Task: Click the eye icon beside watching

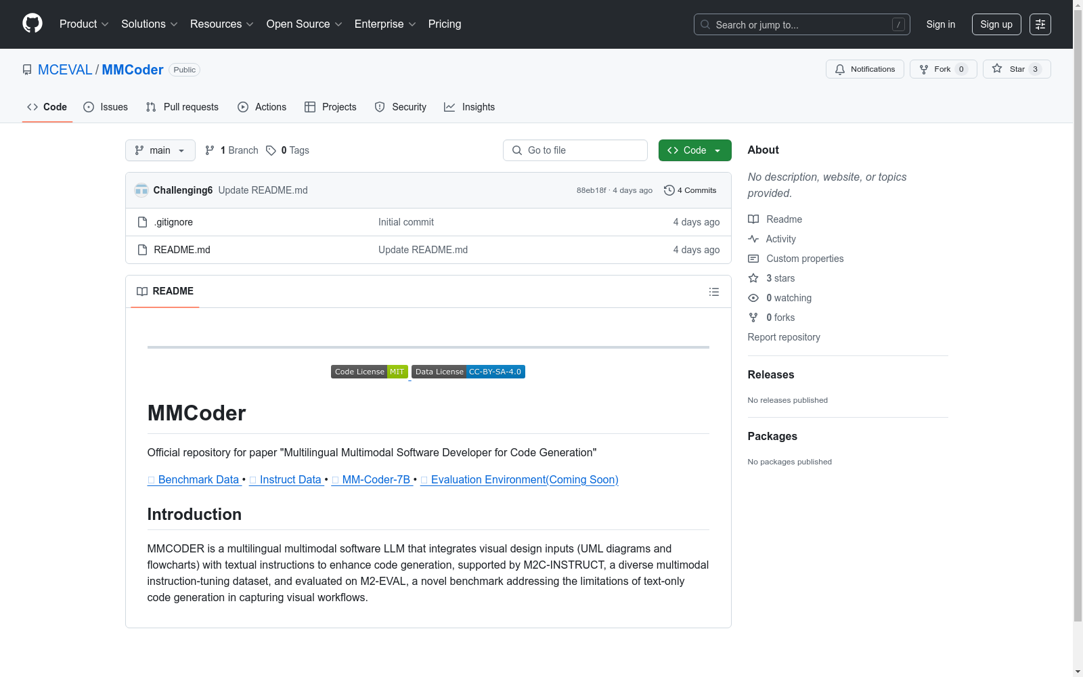Action: pyautogui.click(x=753, y=298)
